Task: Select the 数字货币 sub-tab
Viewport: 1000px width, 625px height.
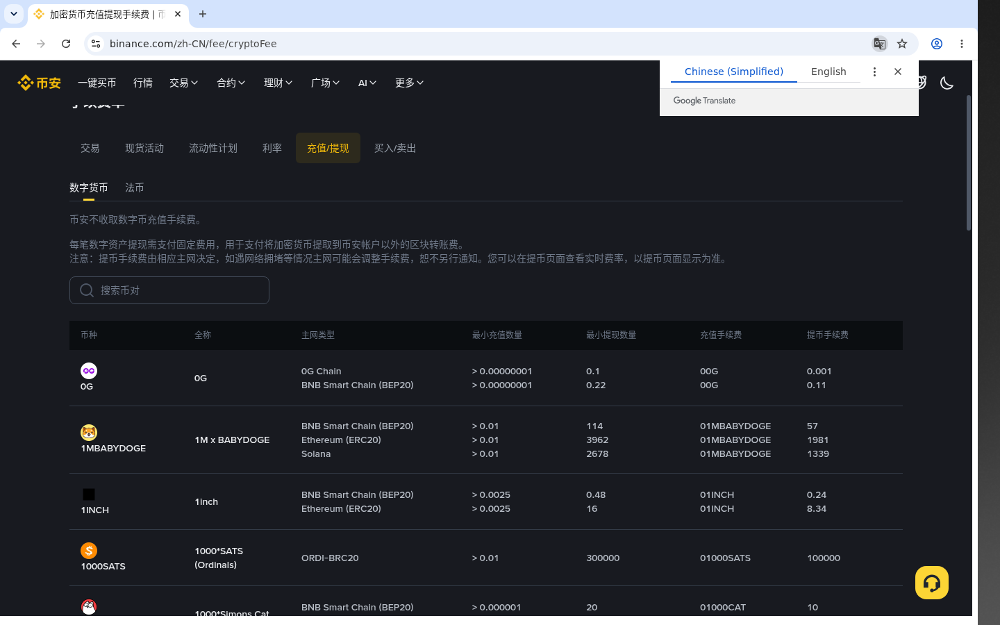Action: click(89, 187)
